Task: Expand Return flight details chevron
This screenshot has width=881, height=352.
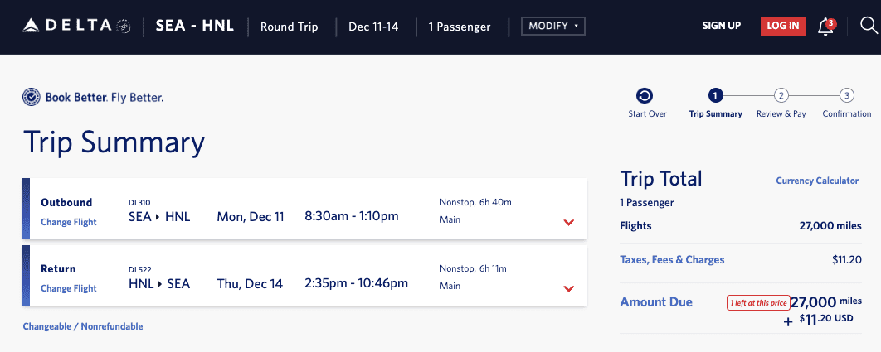Action: pos(568,288)
